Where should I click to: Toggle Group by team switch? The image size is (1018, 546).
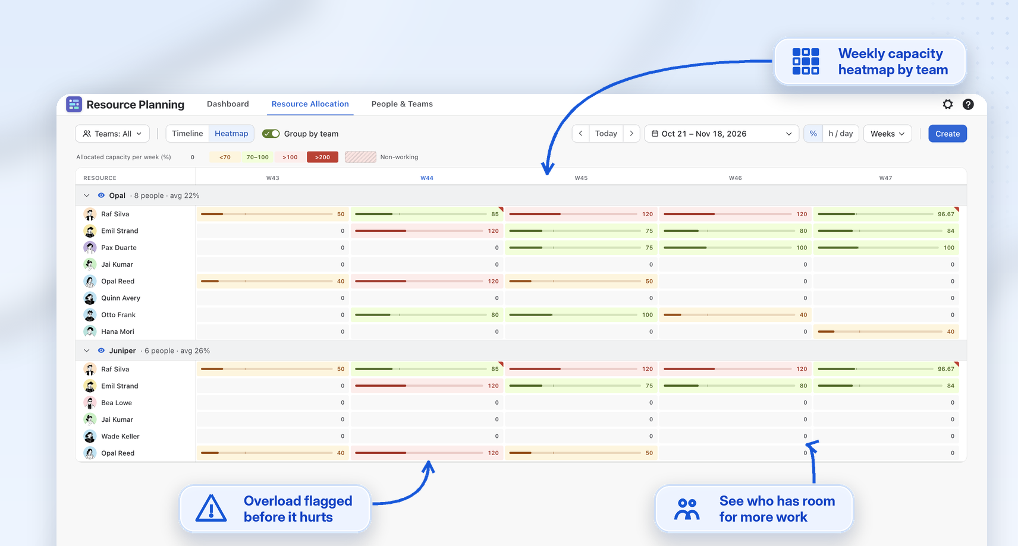tap(271, 134)
